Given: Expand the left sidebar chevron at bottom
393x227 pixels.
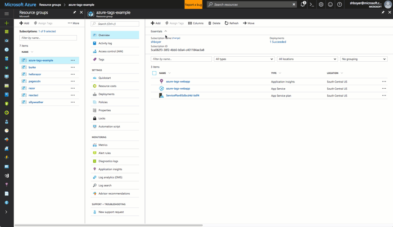Looking at the screenshot, I should (6, 212).
